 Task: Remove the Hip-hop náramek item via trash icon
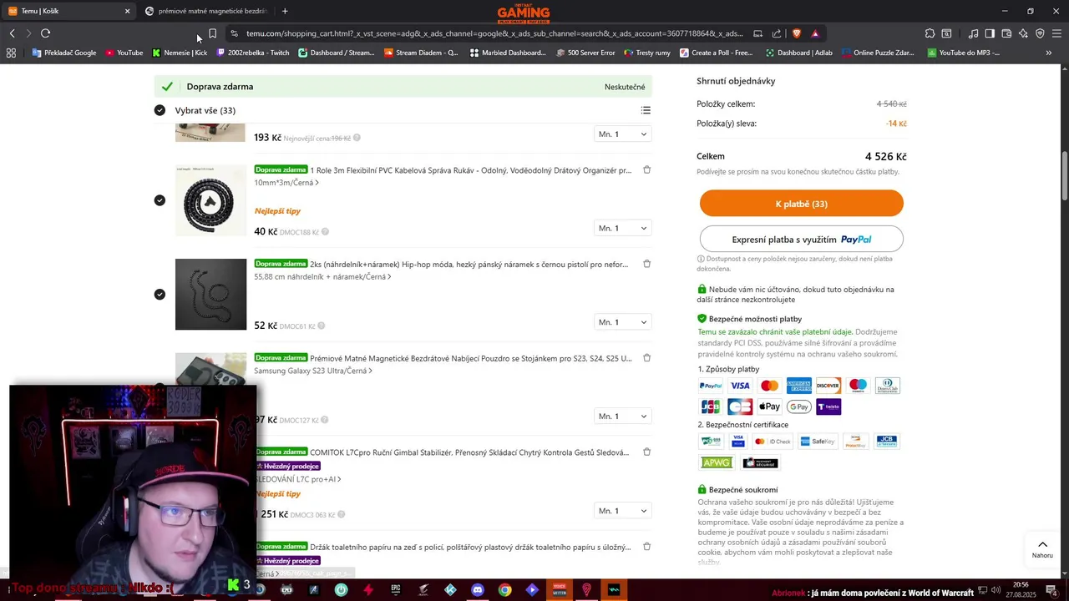646,264
